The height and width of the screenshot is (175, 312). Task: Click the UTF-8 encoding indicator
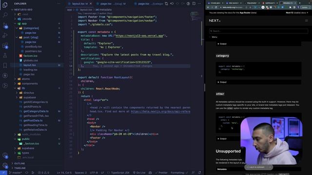pyautogui.click(x=94, y=173)
